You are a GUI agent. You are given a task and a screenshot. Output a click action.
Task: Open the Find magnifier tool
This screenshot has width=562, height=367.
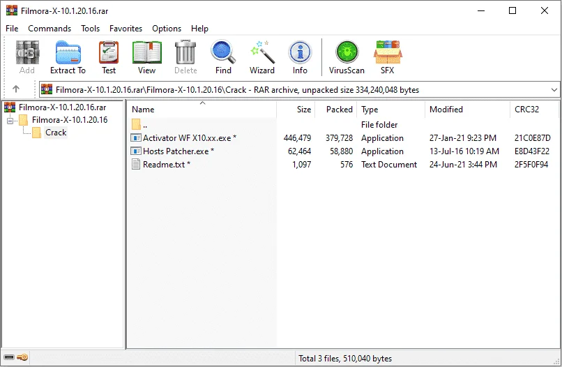point(223,52)
